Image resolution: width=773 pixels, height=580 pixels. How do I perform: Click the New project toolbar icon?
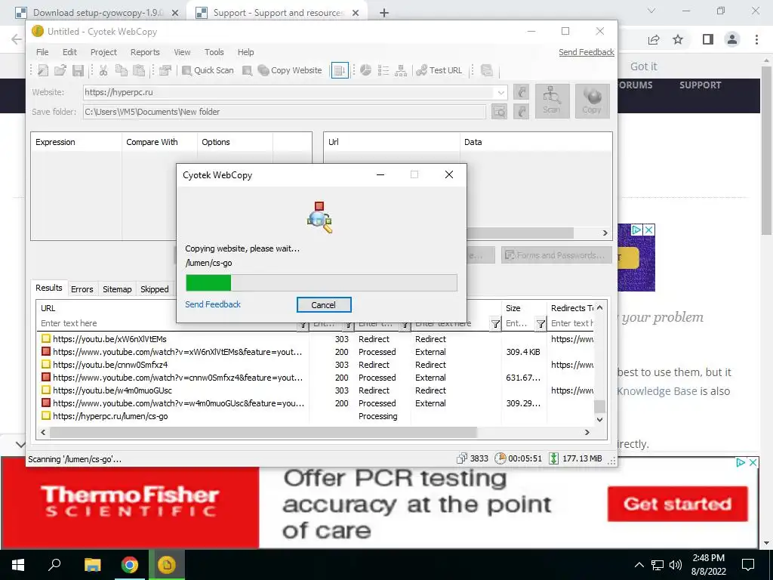[43, 70]
